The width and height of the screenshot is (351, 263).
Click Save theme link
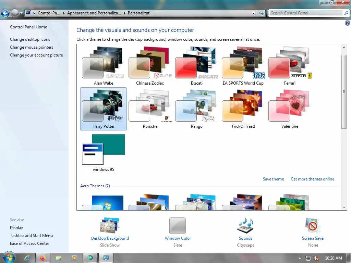click(x=273, y=179)
